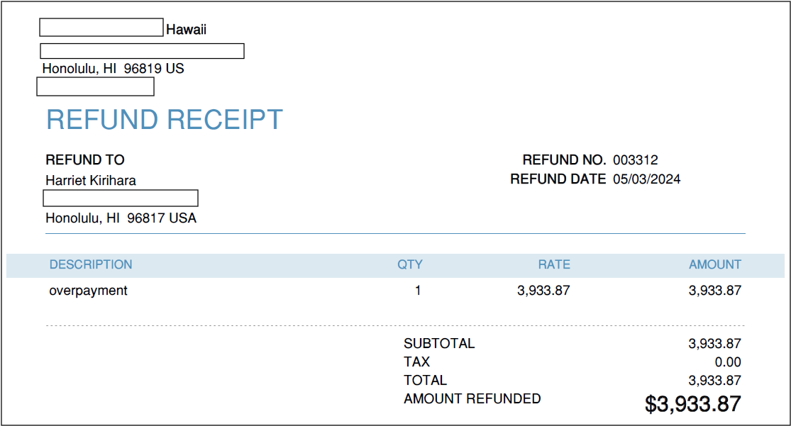The height and width of the screenshot is (426, 791).
Task: Click the QTY column header
Action: click(x=409, y=264)
